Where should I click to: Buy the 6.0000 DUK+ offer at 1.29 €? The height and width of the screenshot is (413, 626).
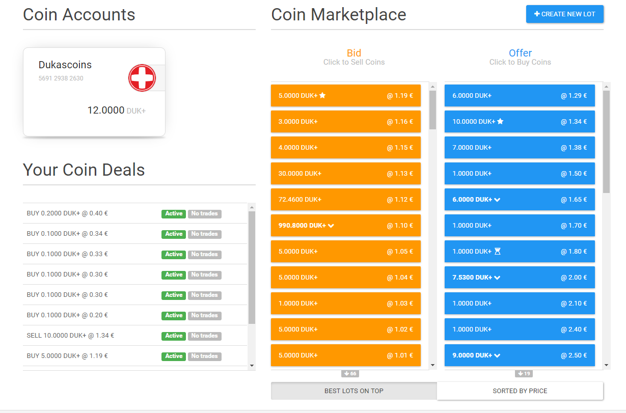pos(520,95)
